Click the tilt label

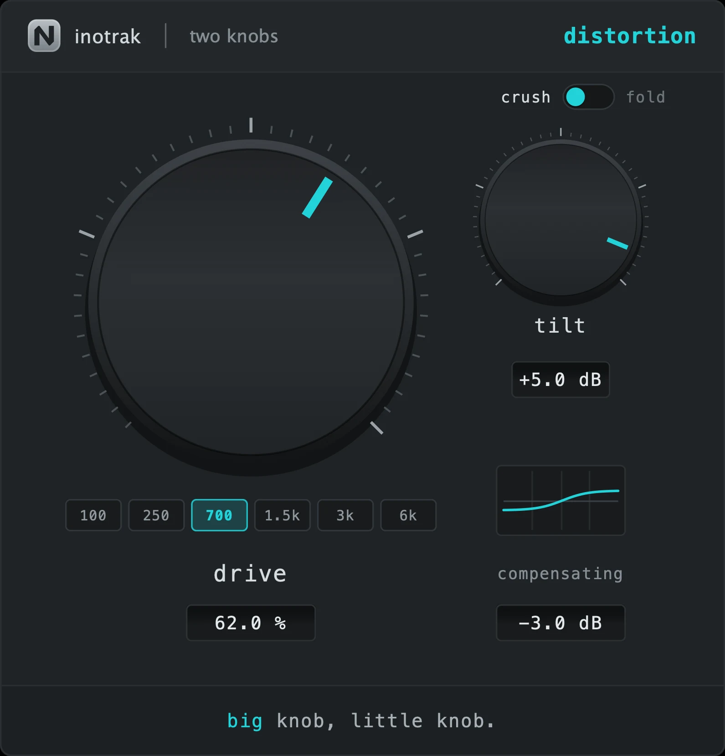[560, 325]
